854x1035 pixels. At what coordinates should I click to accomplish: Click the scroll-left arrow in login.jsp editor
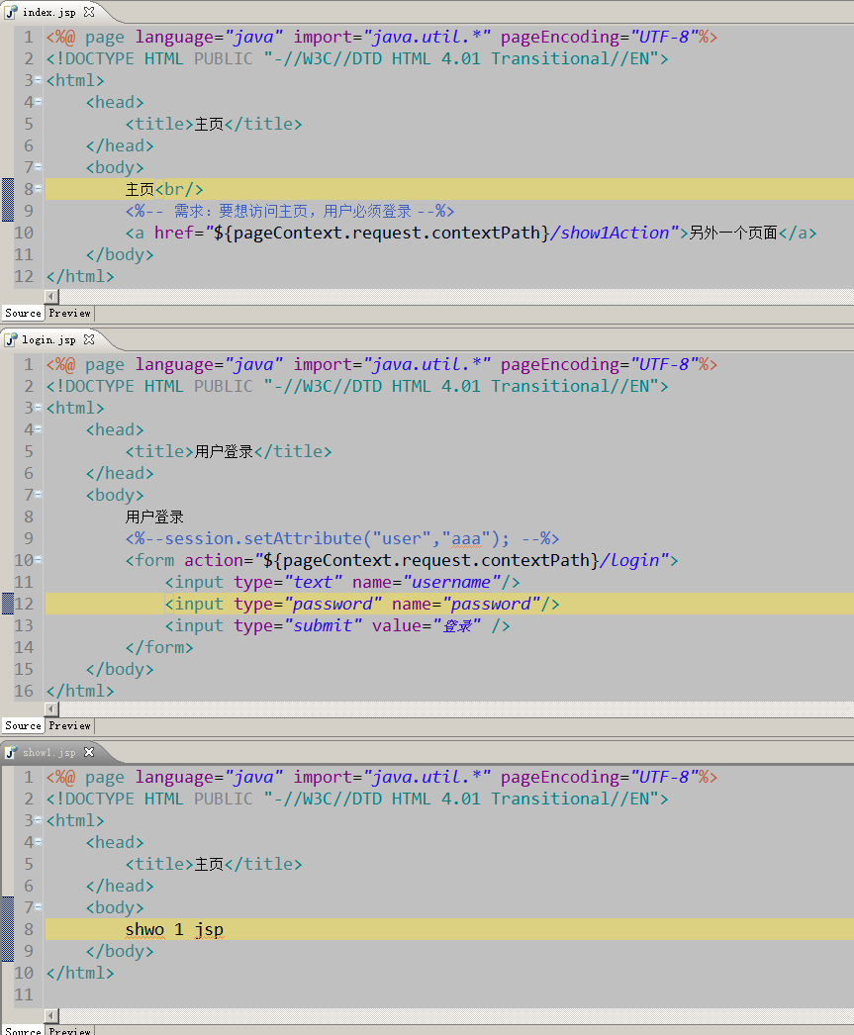coord(51,708)
